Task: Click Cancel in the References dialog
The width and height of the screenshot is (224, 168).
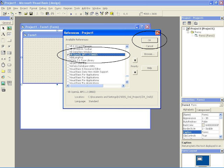Action: [149, 46]
